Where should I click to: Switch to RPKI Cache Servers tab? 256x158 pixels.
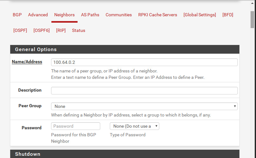[158, 15]
